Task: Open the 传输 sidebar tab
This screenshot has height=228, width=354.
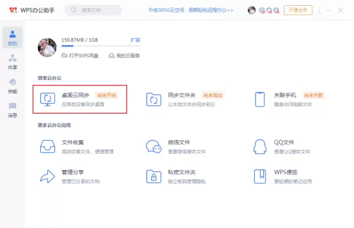Action: [12, 86]
